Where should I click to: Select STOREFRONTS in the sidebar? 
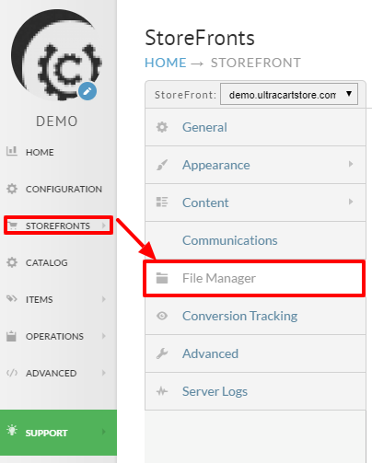pyautogui.click(x=58, y=226)
